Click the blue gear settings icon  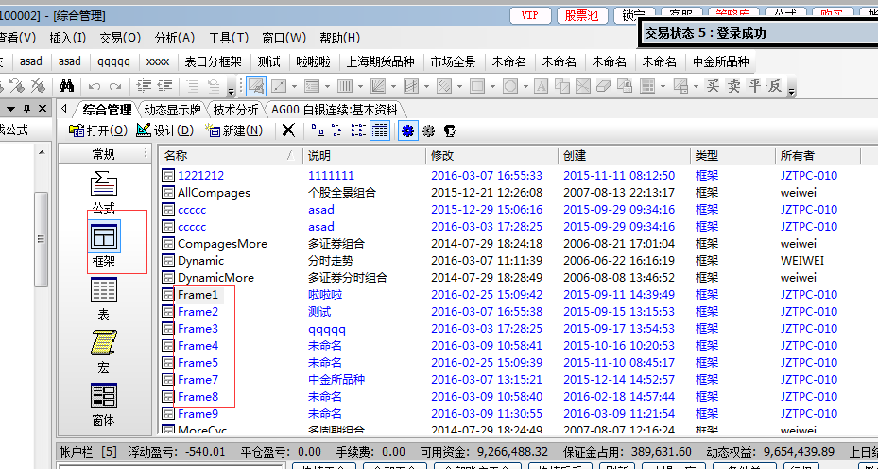pos(408,130)
